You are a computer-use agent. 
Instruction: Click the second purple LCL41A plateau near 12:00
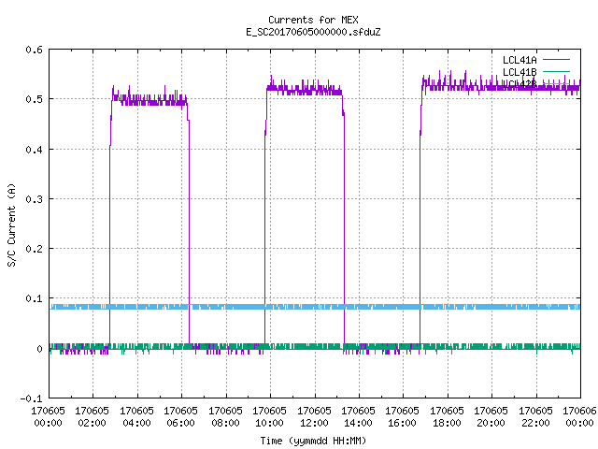pyautogui.click(x=305, y=91)
